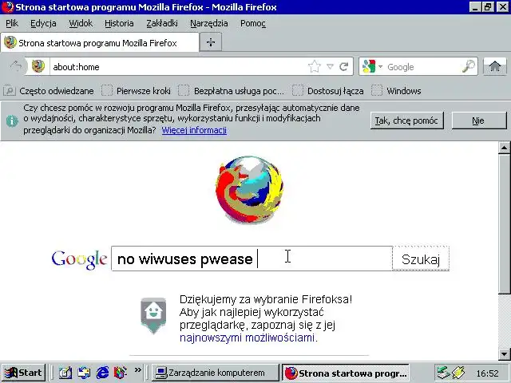Bookmark this page with the star icon

(314, 66)
